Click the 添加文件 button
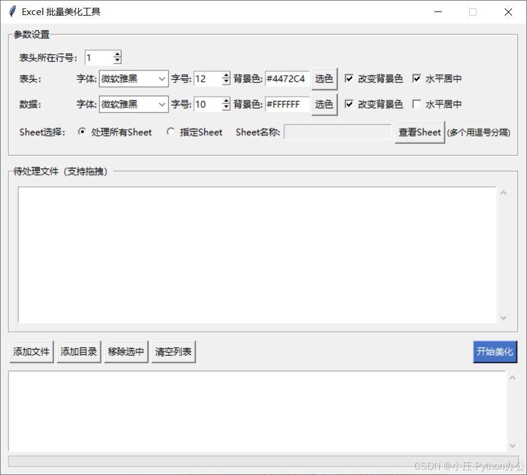 pyautogui.click(x=32, y=352)
